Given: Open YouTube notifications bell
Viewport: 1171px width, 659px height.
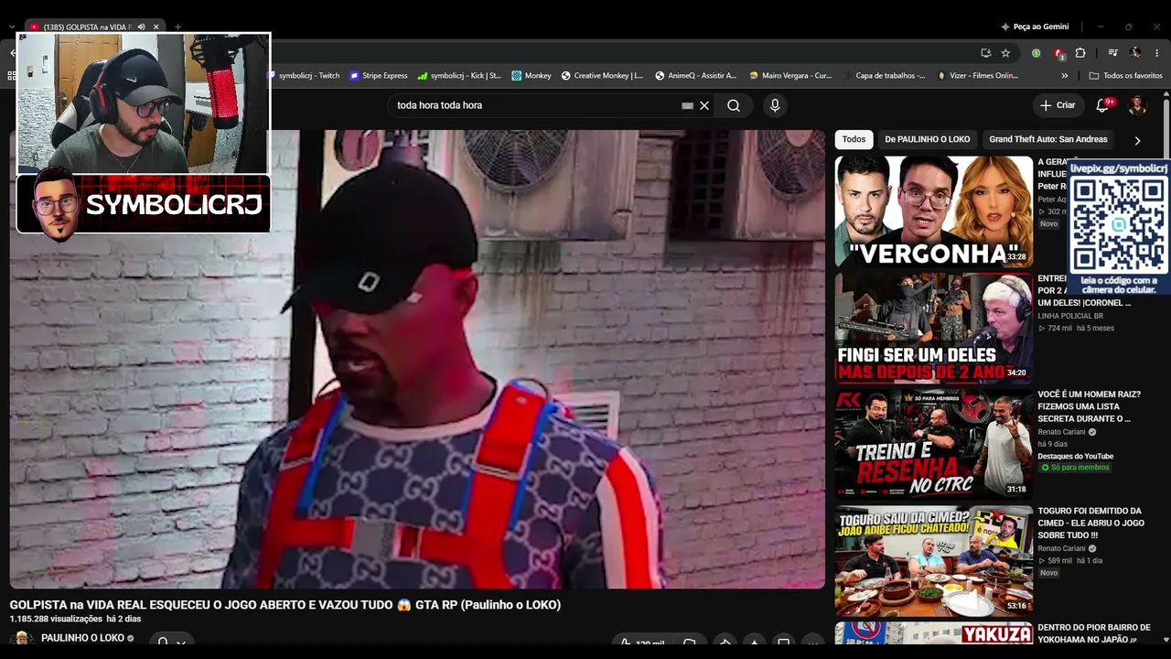Looking at the screenshot, I should [x=1103, y=105].
